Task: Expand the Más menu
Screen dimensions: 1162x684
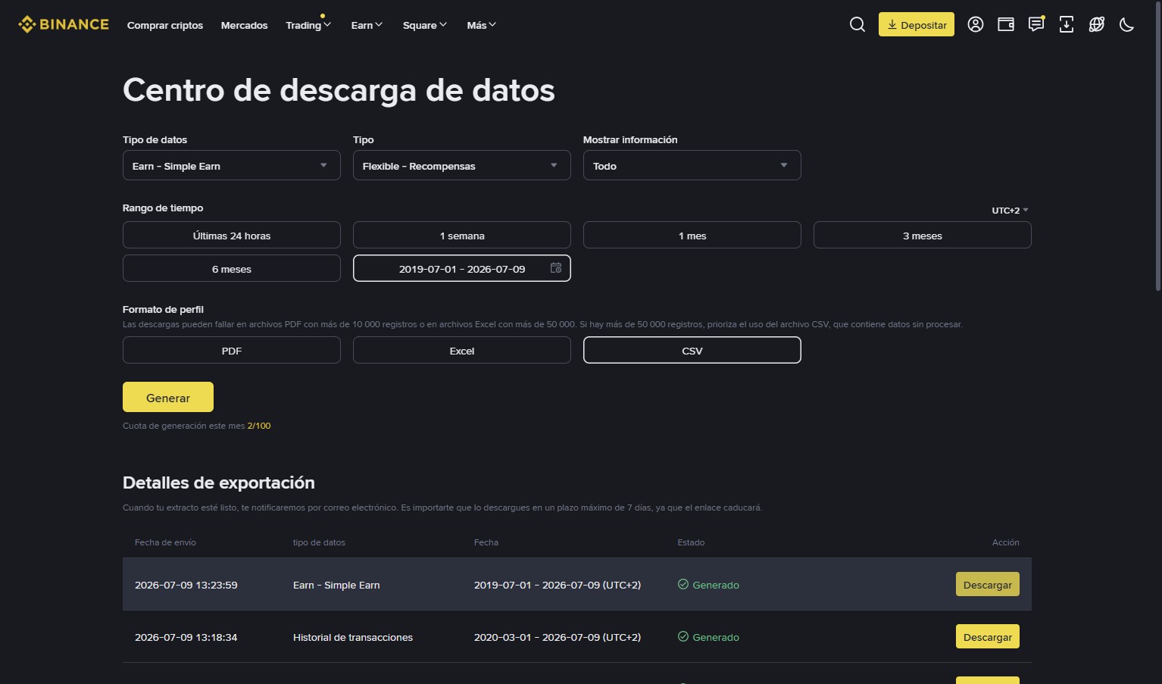Action: [482, 25]
